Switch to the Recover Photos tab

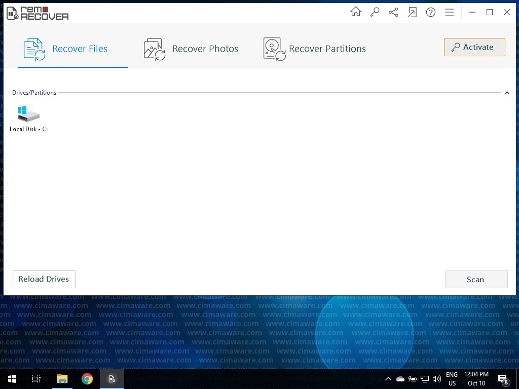[191, 49]
